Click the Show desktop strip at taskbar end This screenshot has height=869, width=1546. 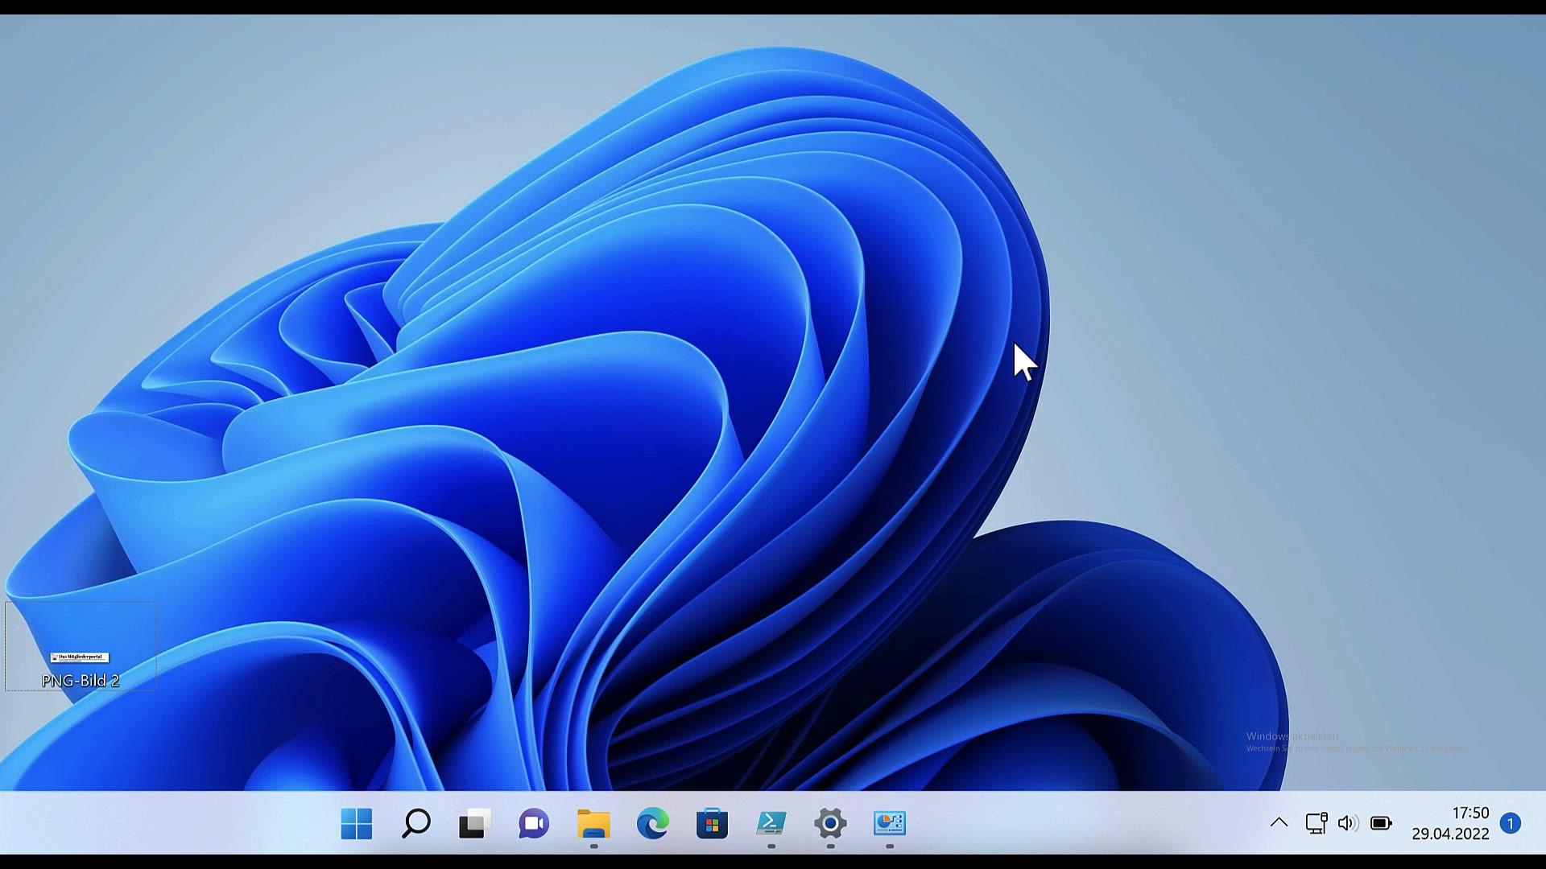point(1541,823)
